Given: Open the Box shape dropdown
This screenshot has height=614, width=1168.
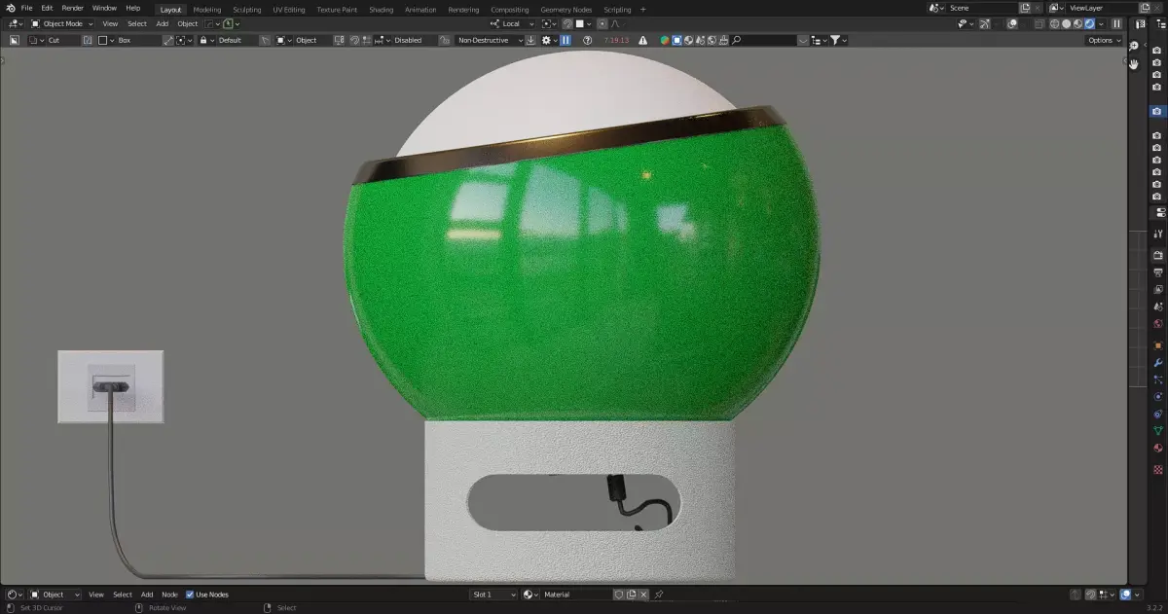Looking at the screenshot, I should tap(128, 40).
